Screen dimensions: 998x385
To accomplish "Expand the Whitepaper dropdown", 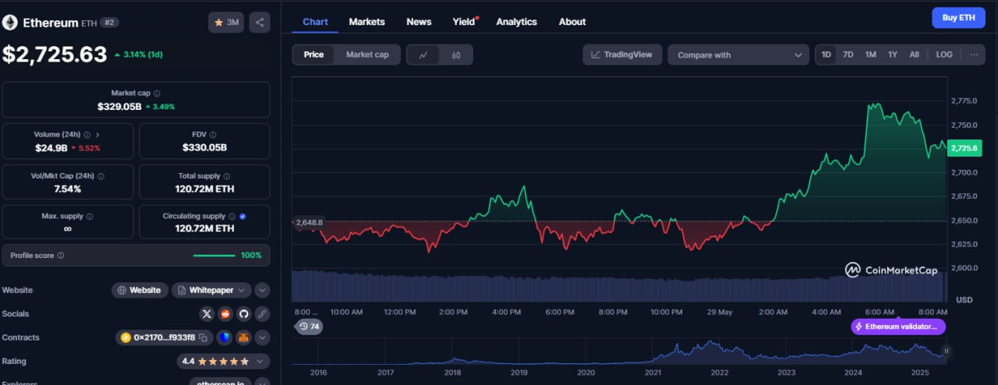I will tap(211, 290).
